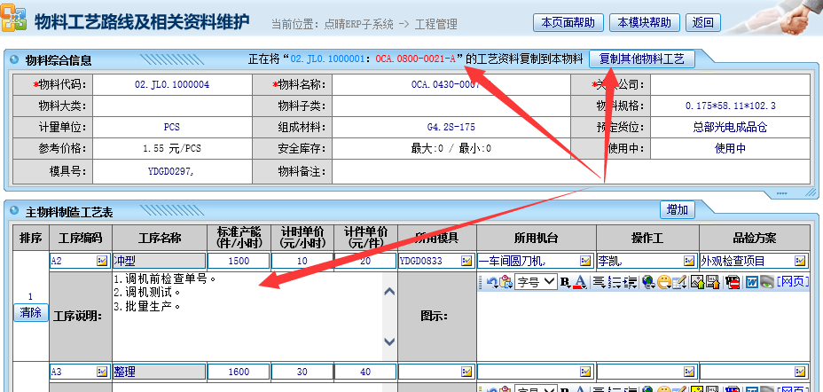This screenshot has width=823, height=392.
Task: Click 增加 to add a process row
Action: (x=678, y=210)
